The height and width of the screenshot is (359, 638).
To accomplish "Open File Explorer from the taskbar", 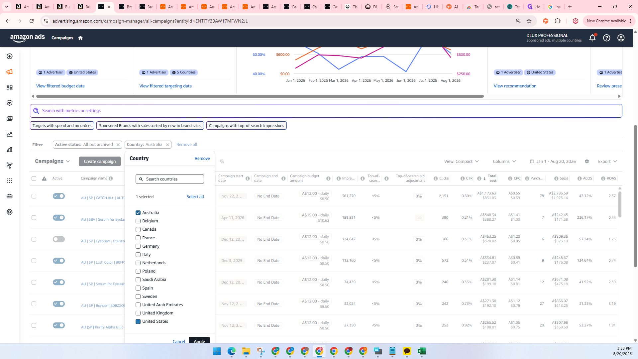I will coord(246,351).
